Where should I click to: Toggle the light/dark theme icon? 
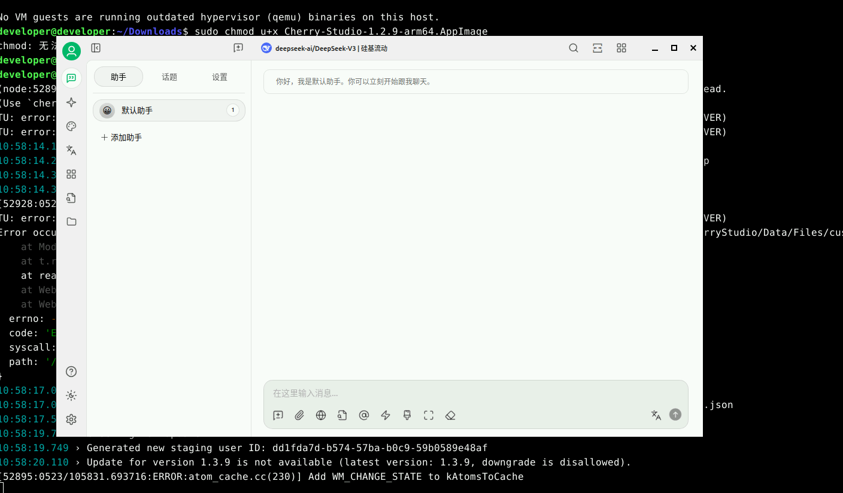71,395
